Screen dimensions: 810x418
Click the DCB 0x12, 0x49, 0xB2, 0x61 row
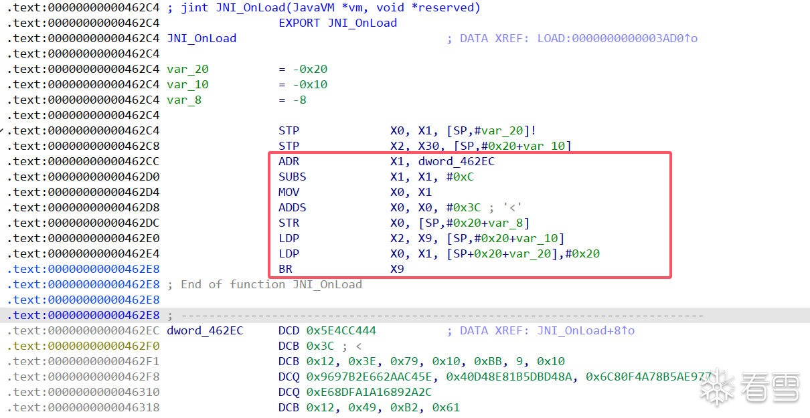370,407
